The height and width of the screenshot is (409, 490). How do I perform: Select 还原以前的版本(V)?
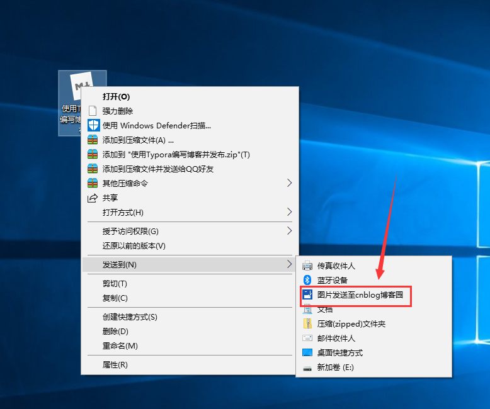190,245
